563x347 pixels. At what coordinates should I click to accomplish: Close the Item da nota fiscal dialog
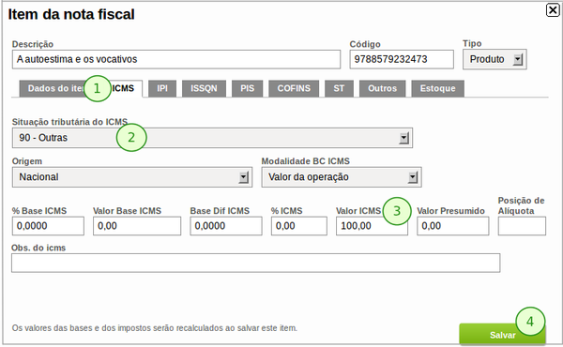[553, 10]
